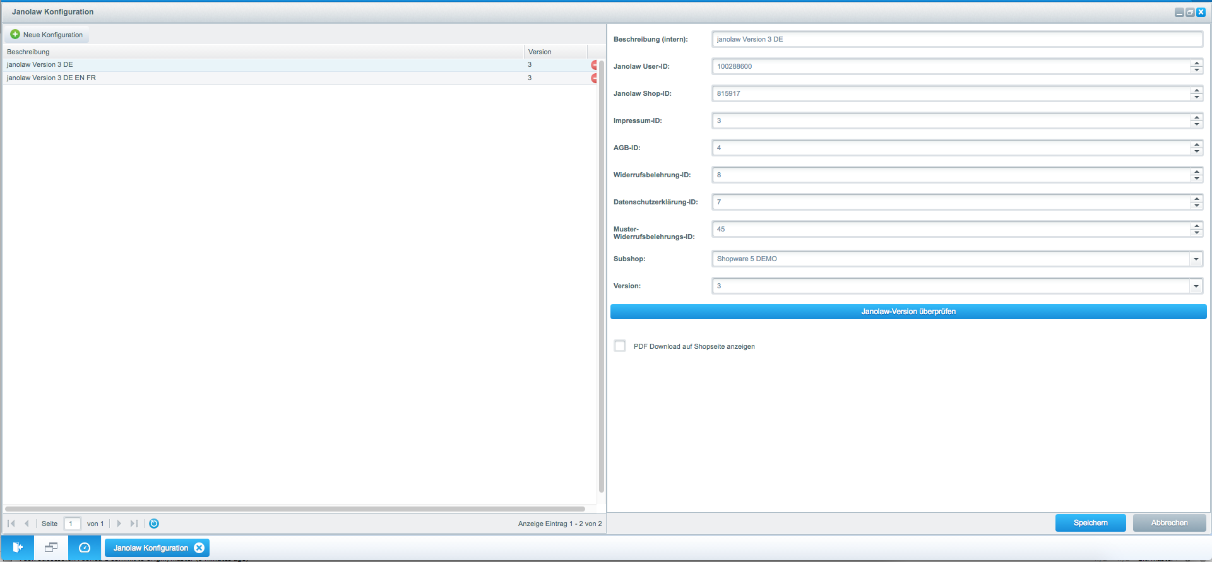Increase the Janolaw User-ID value
1212x562 pixels.
[x=1196, y=62]
